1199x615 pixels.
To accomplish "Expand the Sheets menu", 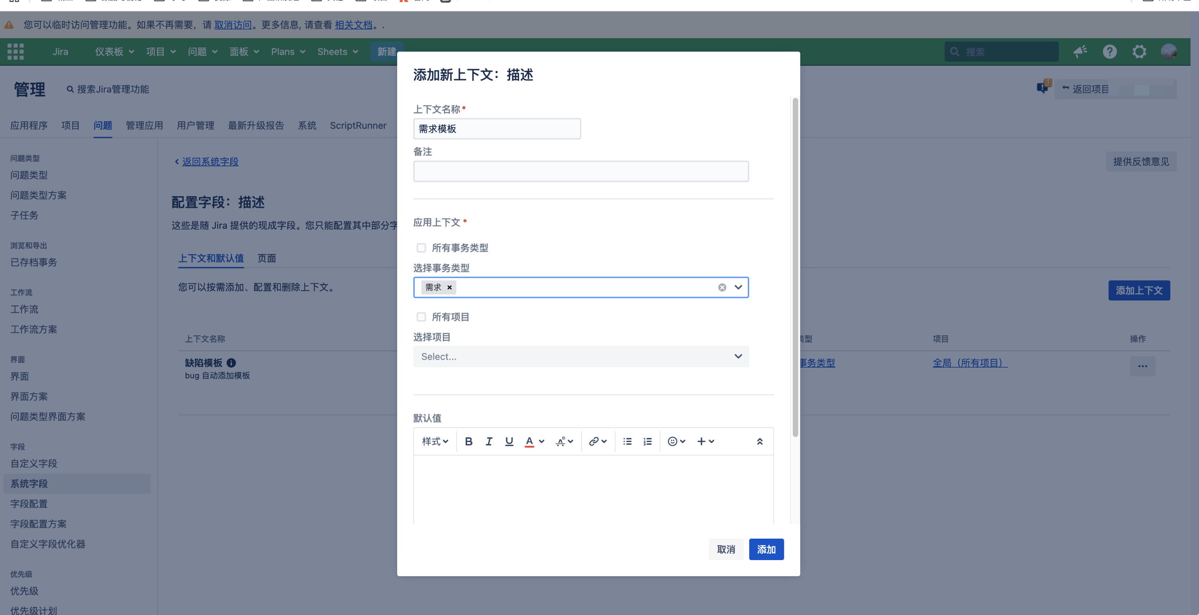I will (338, 52).
